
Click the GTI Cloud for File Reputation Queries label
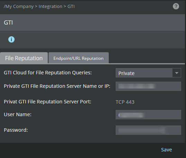(48, 73)
